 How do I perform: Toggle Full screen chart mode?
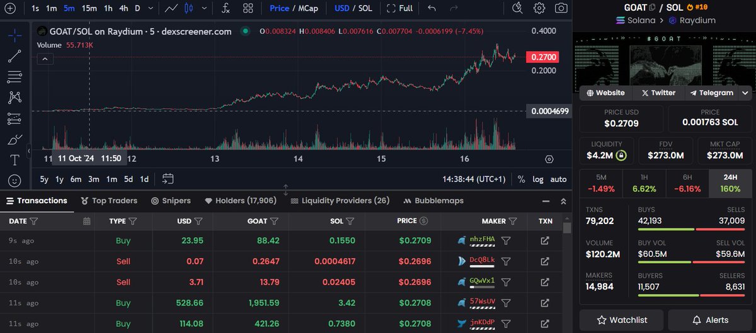click(x=399, y=8)
